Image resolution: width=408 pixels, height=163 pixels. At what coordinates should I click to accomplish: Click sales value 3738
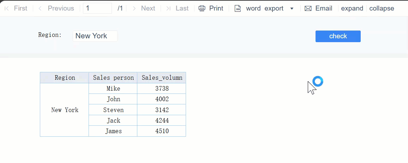[162, 89]
